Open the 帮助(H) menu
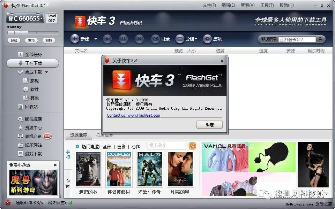The width and height of the screenshot is (335, 209). (x=286, y=5)
